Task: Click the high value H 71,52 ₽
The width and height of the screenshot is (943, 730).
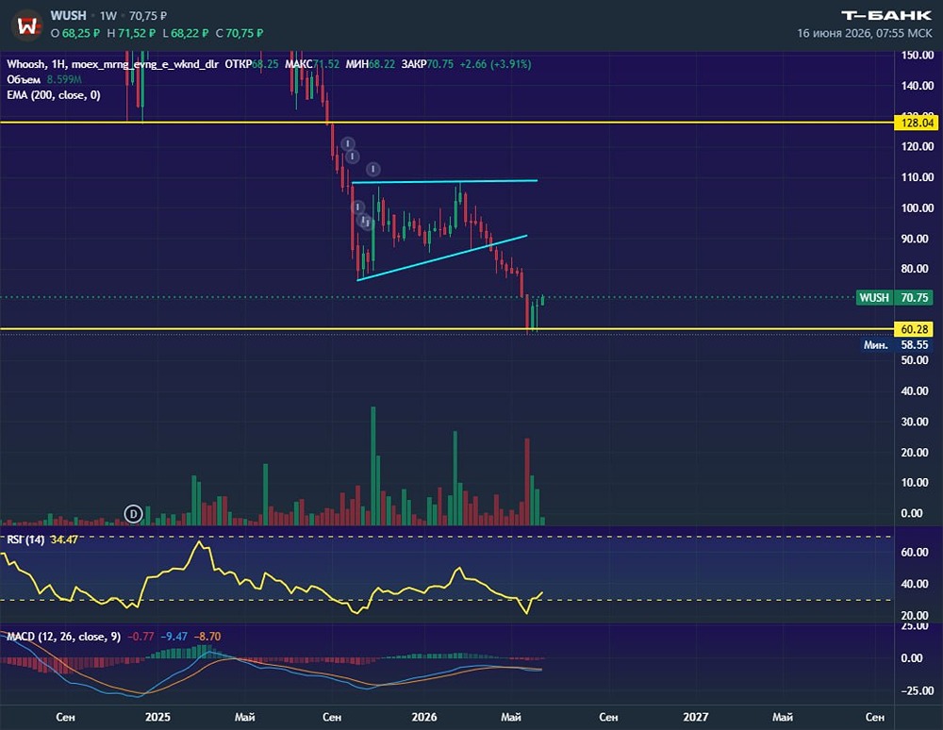Action: [x=132, y=33]
